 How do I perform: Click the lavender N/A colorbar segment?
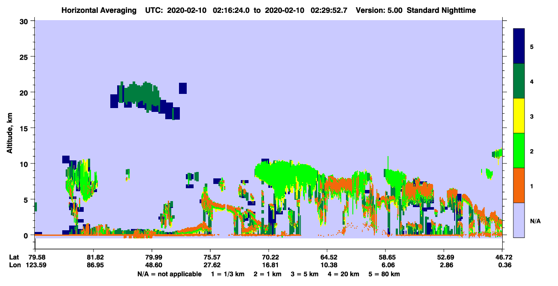(519, 220)
